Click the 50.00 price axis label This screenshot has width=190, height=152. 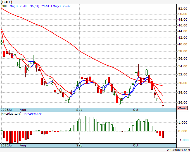(x=183, y=14)
